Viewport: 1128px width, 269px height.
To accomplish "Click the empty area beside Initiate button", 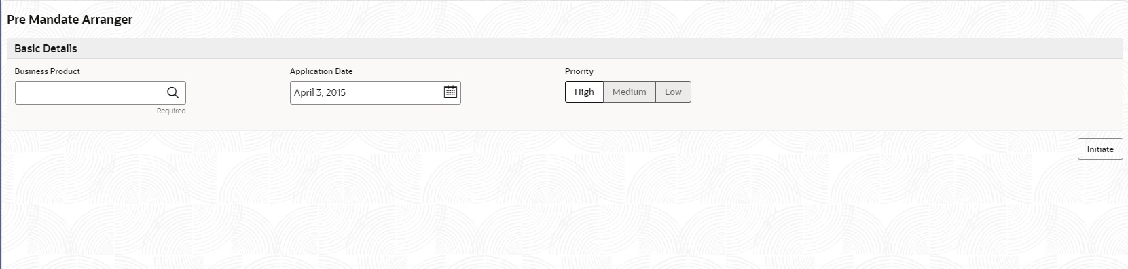I will (883, 149).
